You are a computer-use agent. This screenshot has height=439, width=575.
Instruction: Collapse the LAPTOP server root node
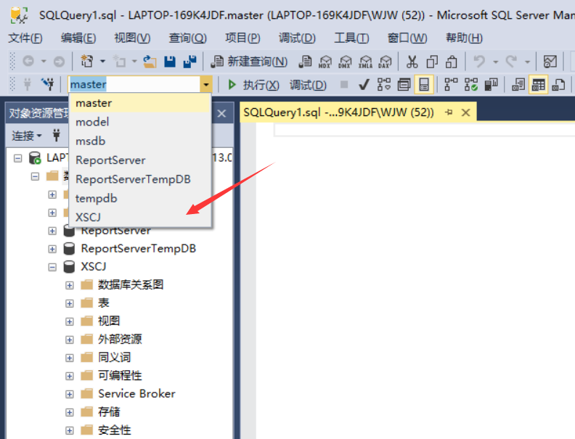tap(17, 158)
